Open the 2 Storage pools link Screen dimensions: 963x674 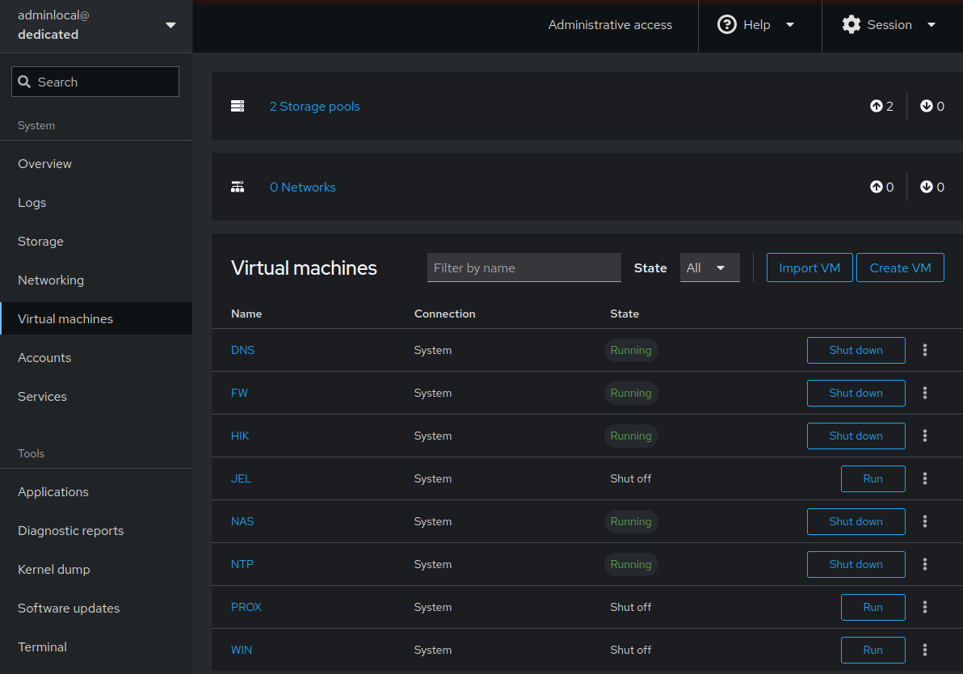[314, 106]
